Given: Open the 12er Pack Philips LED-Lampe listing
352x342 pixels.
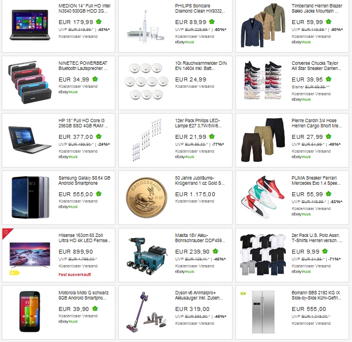Looking at the screenshot, I should [198, 123].
